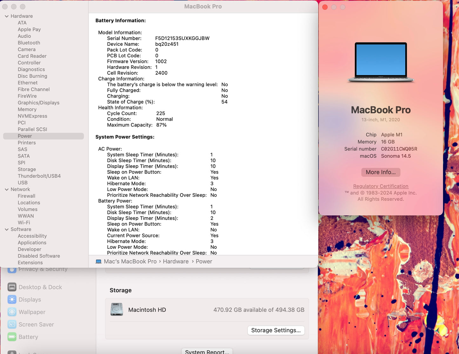Screen dimensions: 459x354
Task: Click the Screen Saver icon in System Settings
Action: pos(12,324)
